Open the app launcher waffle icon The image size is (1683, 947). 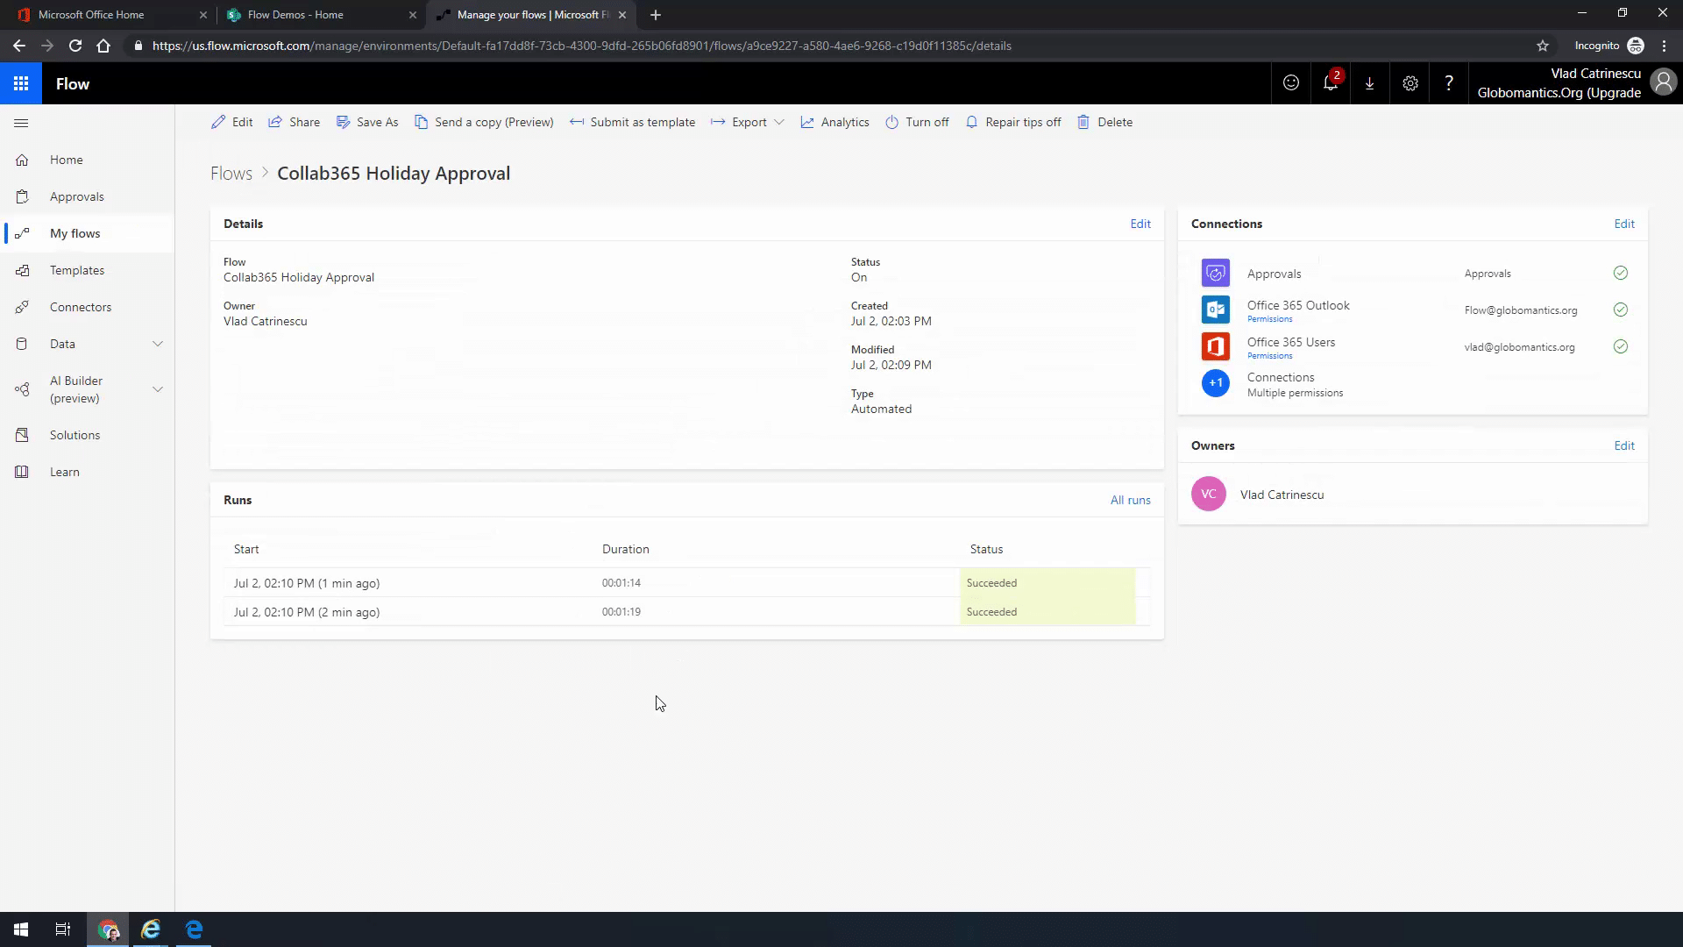[21, 83]
